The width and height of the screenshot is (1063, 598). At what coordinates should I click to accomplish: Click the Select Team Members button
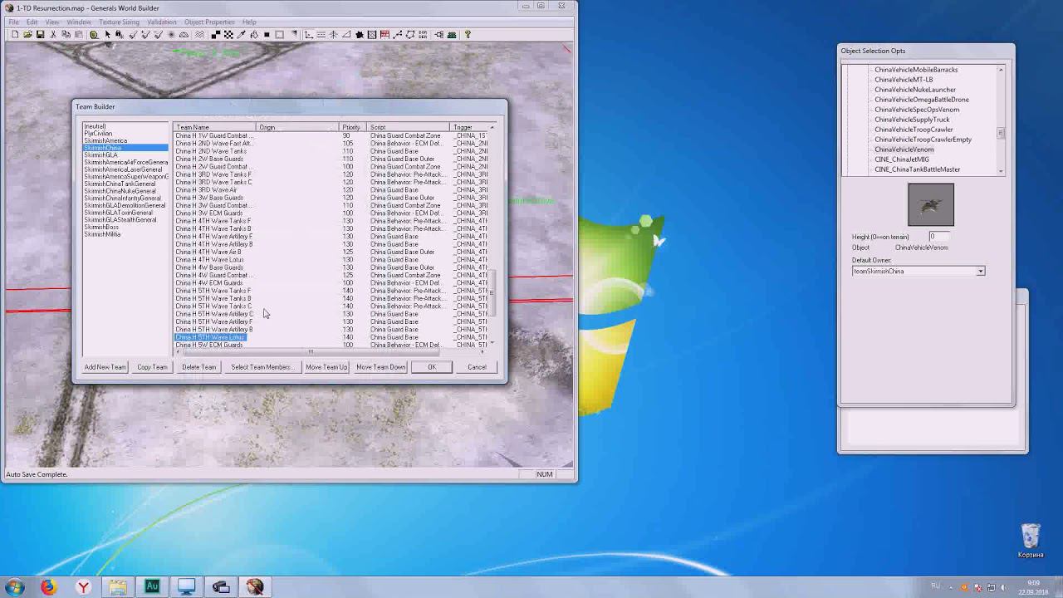(262, 367)
